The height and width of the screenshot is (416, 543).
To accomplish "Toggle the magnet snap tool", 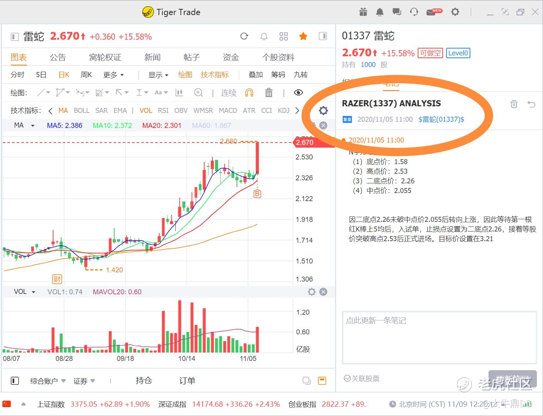I will (x=249, y=92).
